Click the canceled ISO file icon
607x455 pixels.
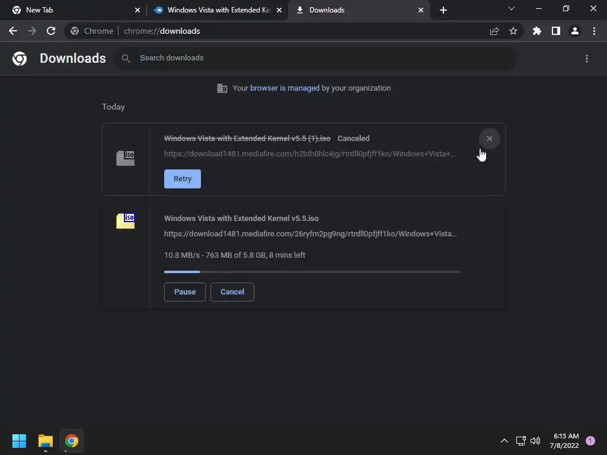click(x=126, y=158)
